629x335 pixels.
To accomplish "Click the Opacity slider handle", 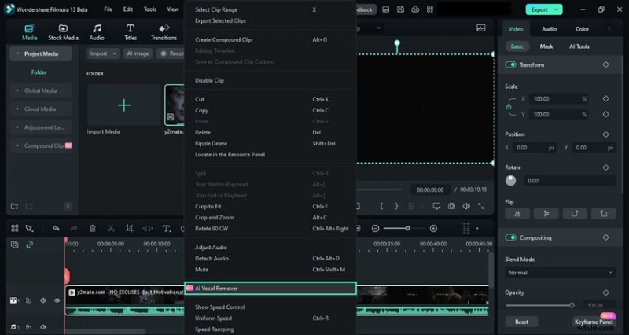I will [x=572, y=305].
